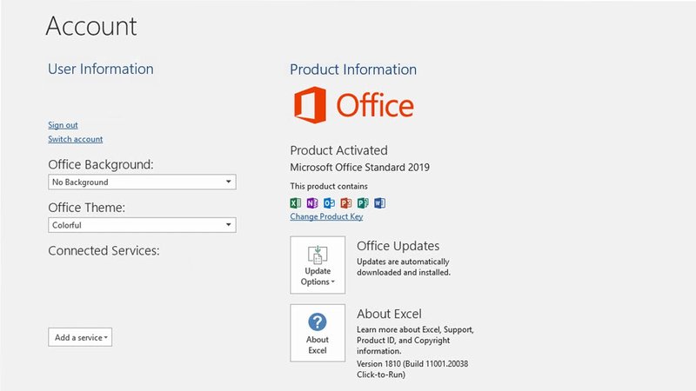Click the Connected Services label

104,251
